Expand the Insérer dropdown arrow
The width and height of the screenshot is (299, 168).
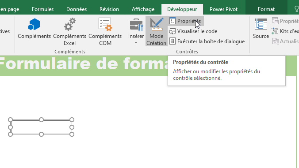[136, 43]
